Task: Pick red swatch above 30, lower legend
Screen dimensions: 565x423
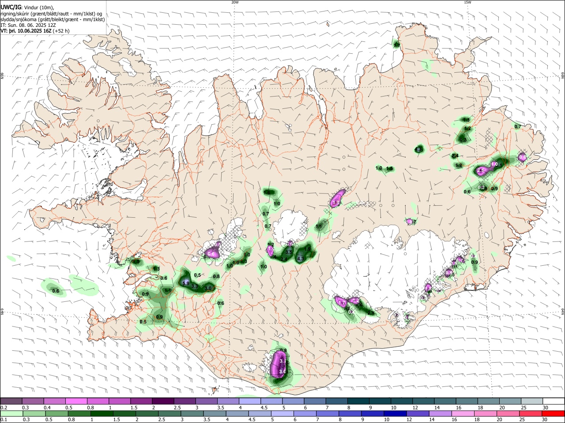Action: point(554,413)
